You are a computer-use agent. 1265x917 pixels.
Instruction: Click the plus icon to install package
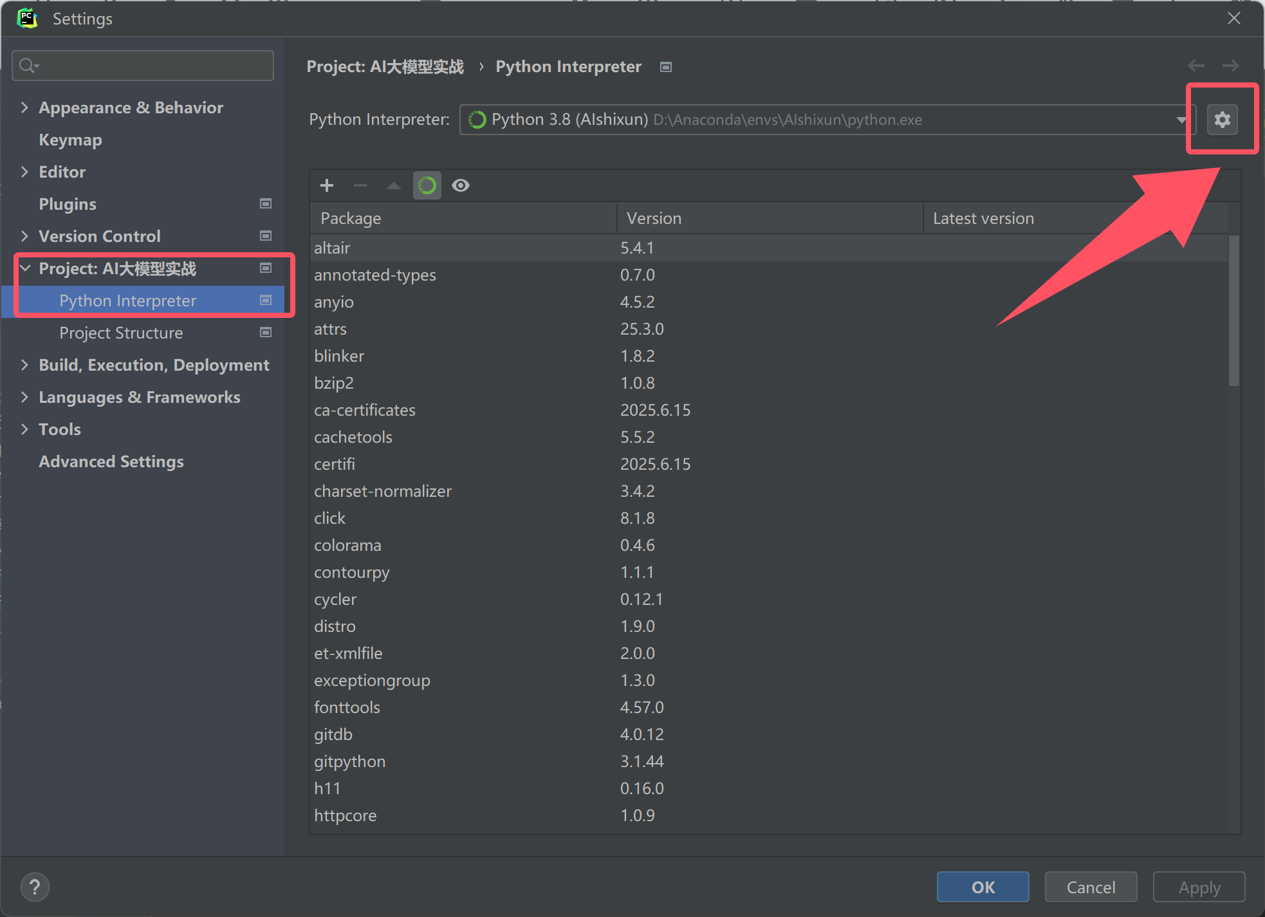click(327, 185)
